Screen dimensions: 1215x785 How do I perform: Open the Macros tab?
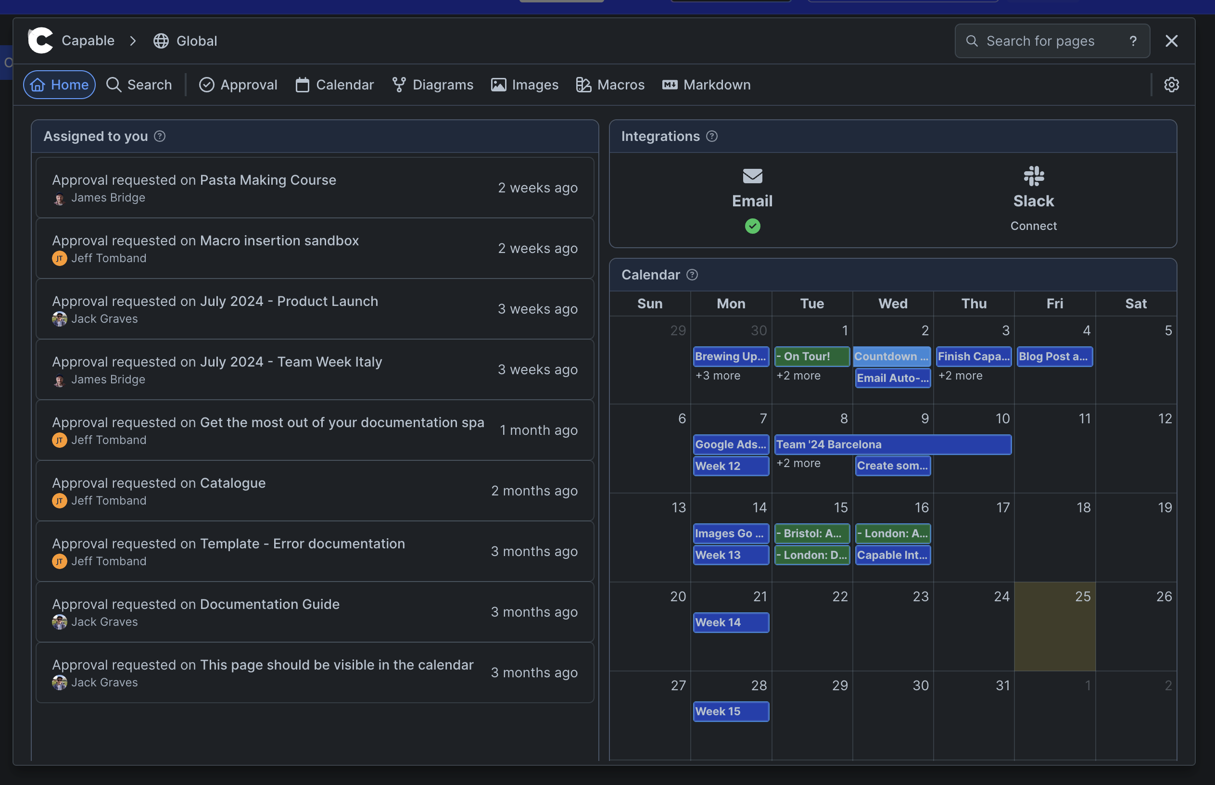click(610, 85)
